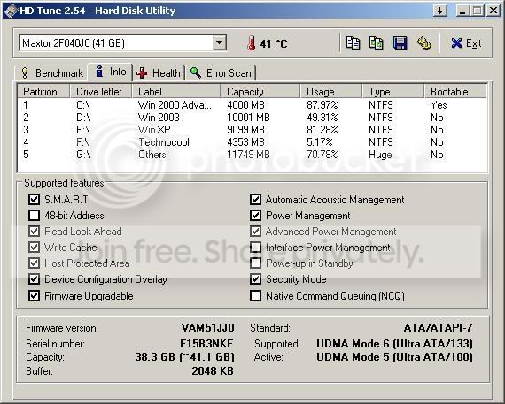Viewport: 505px width, 404px height.
Task: Exit HD Tune with Exit button
Action: click(x=466, y=43)
